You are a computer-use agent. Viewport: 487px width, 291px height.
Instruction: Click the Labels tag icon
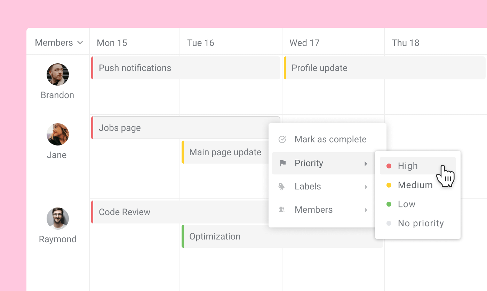click(x=281, y=187)
